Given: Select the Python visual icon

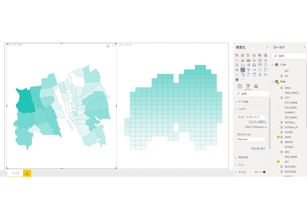Looking at the screenshot, I should [266, 75].
